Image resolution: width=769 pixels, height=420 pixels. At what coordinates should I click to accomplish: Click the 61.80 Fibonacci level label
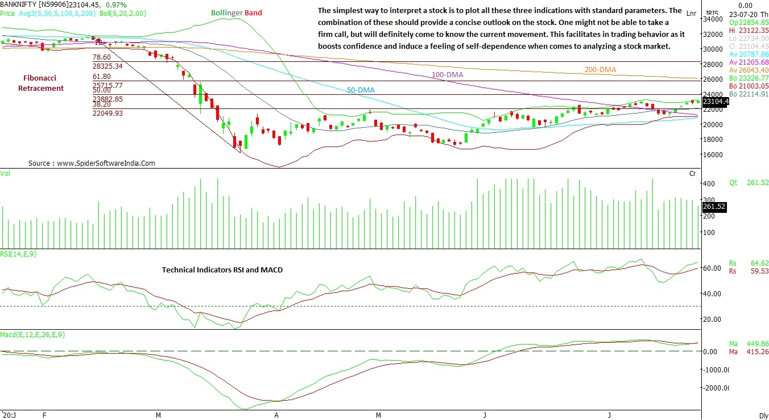point(102,76)
